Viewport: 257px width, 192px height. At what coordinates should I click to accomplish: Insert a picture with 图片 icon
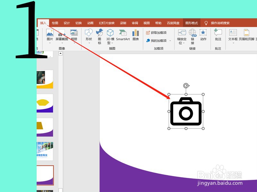(50, 33)
